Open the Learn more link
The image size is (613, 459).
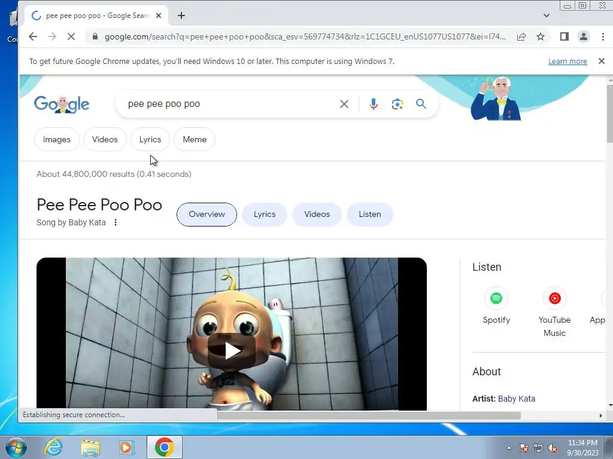(568, 62)
